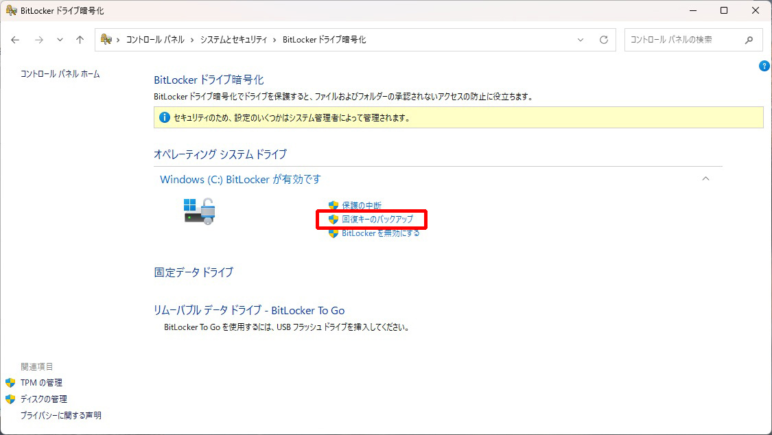
Task: Open TPM の管理 link
Action: tap(41, 383)
